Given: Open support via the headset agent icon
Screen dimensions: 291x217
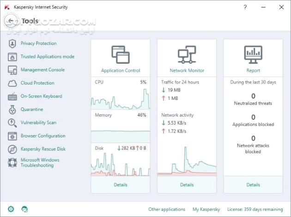Looking at the screenshot, I should [24, 209].
